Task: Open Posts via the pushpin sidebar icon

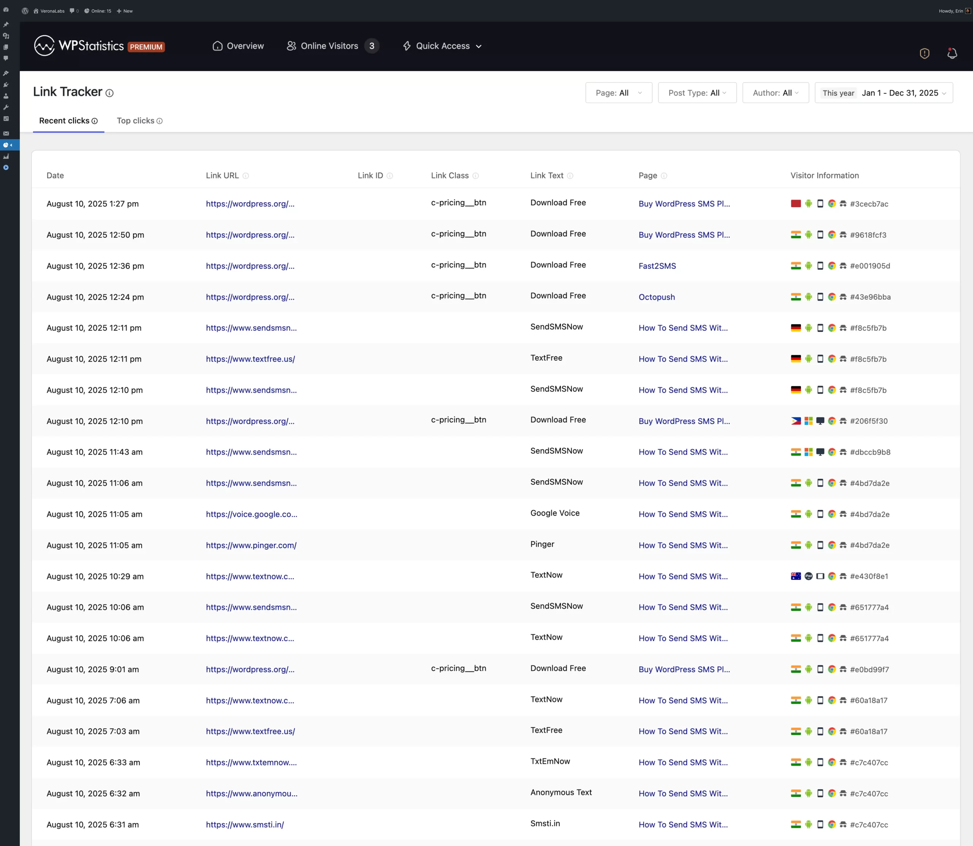Action: 6,25
